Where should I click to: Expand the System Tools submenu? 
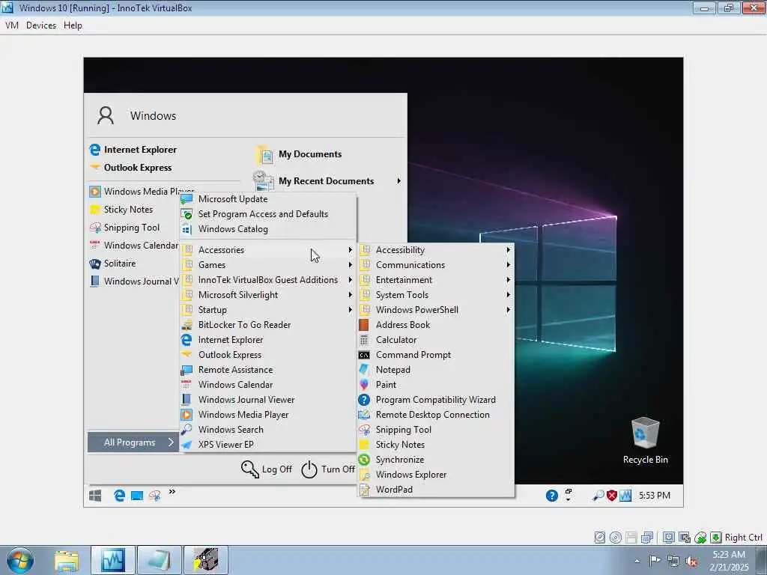[436, 295]
